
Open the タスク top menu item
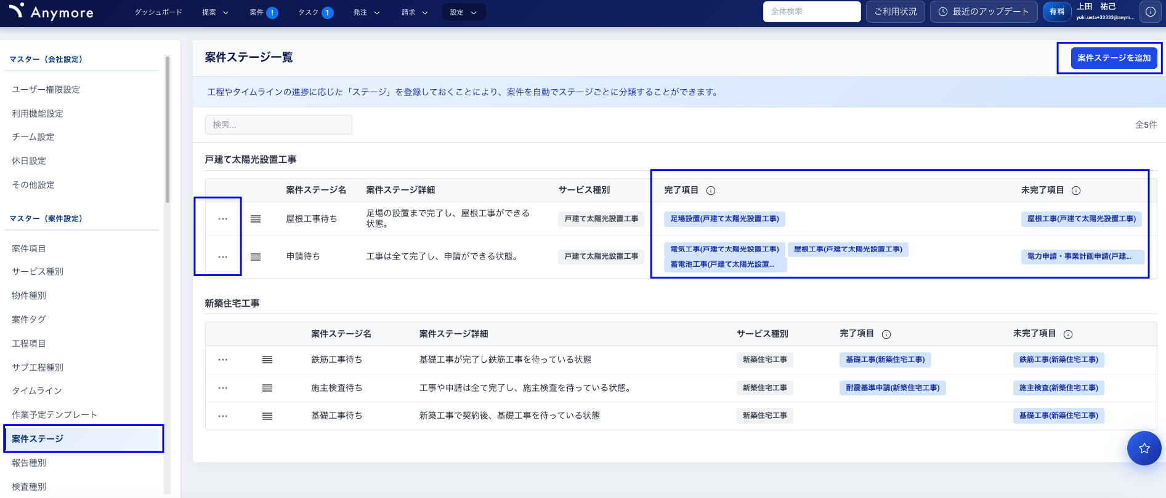pyautogui.click(x=309, y=12)
